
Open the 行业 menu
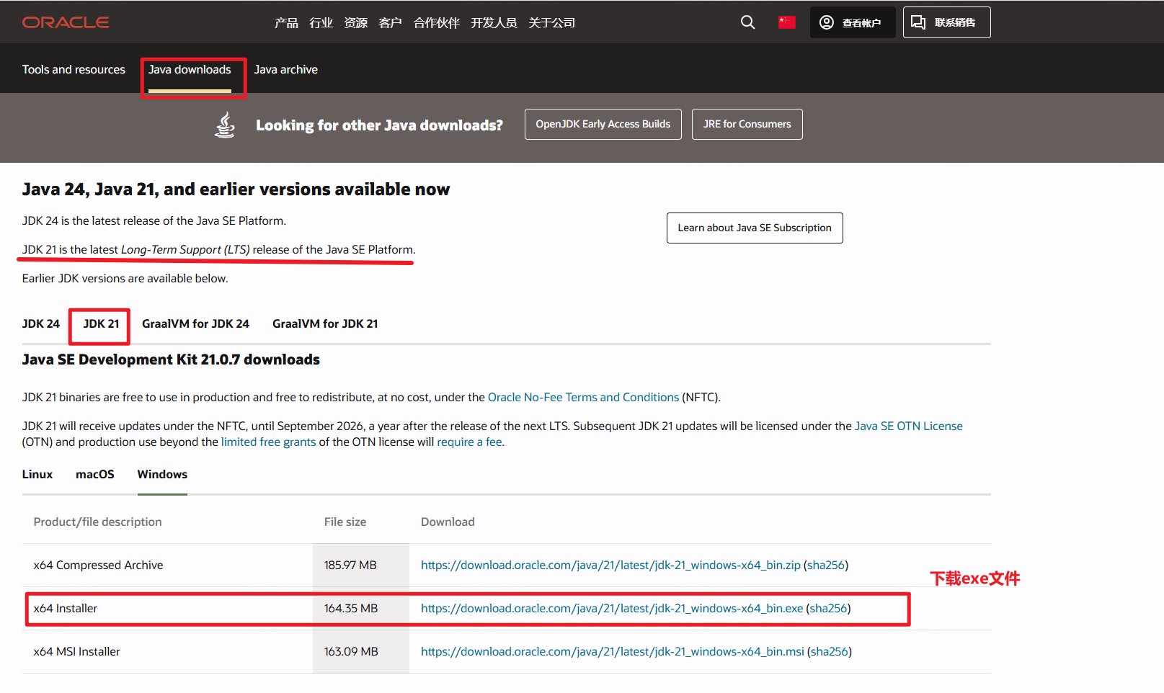[321, 23]
